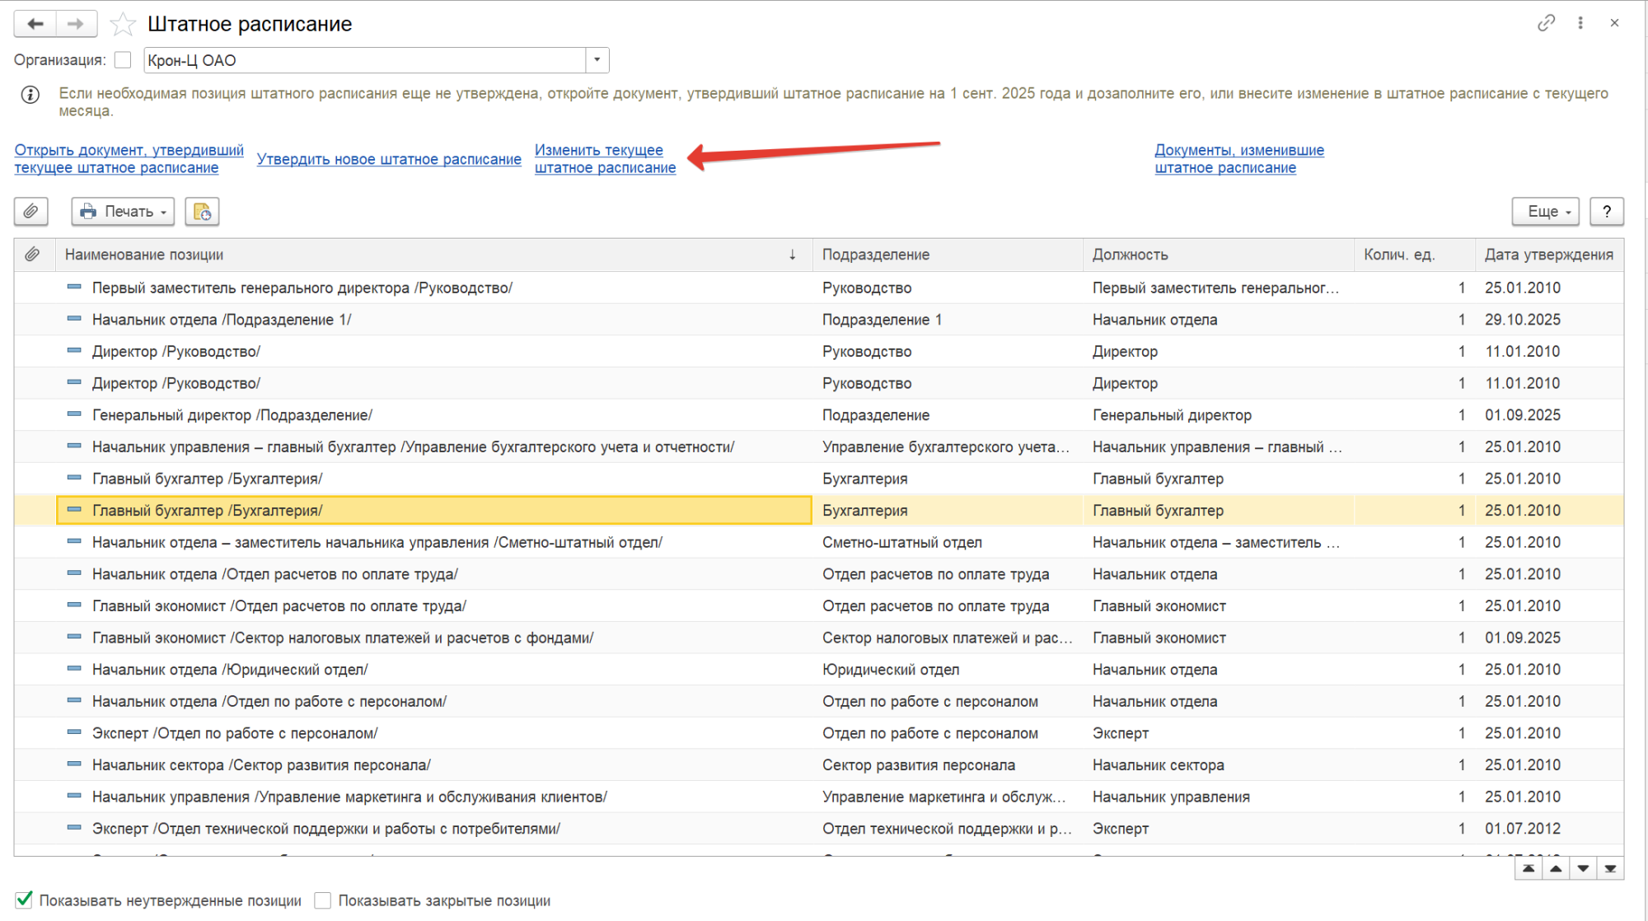Click the Дата утверждения column header

coord(1547,255)
